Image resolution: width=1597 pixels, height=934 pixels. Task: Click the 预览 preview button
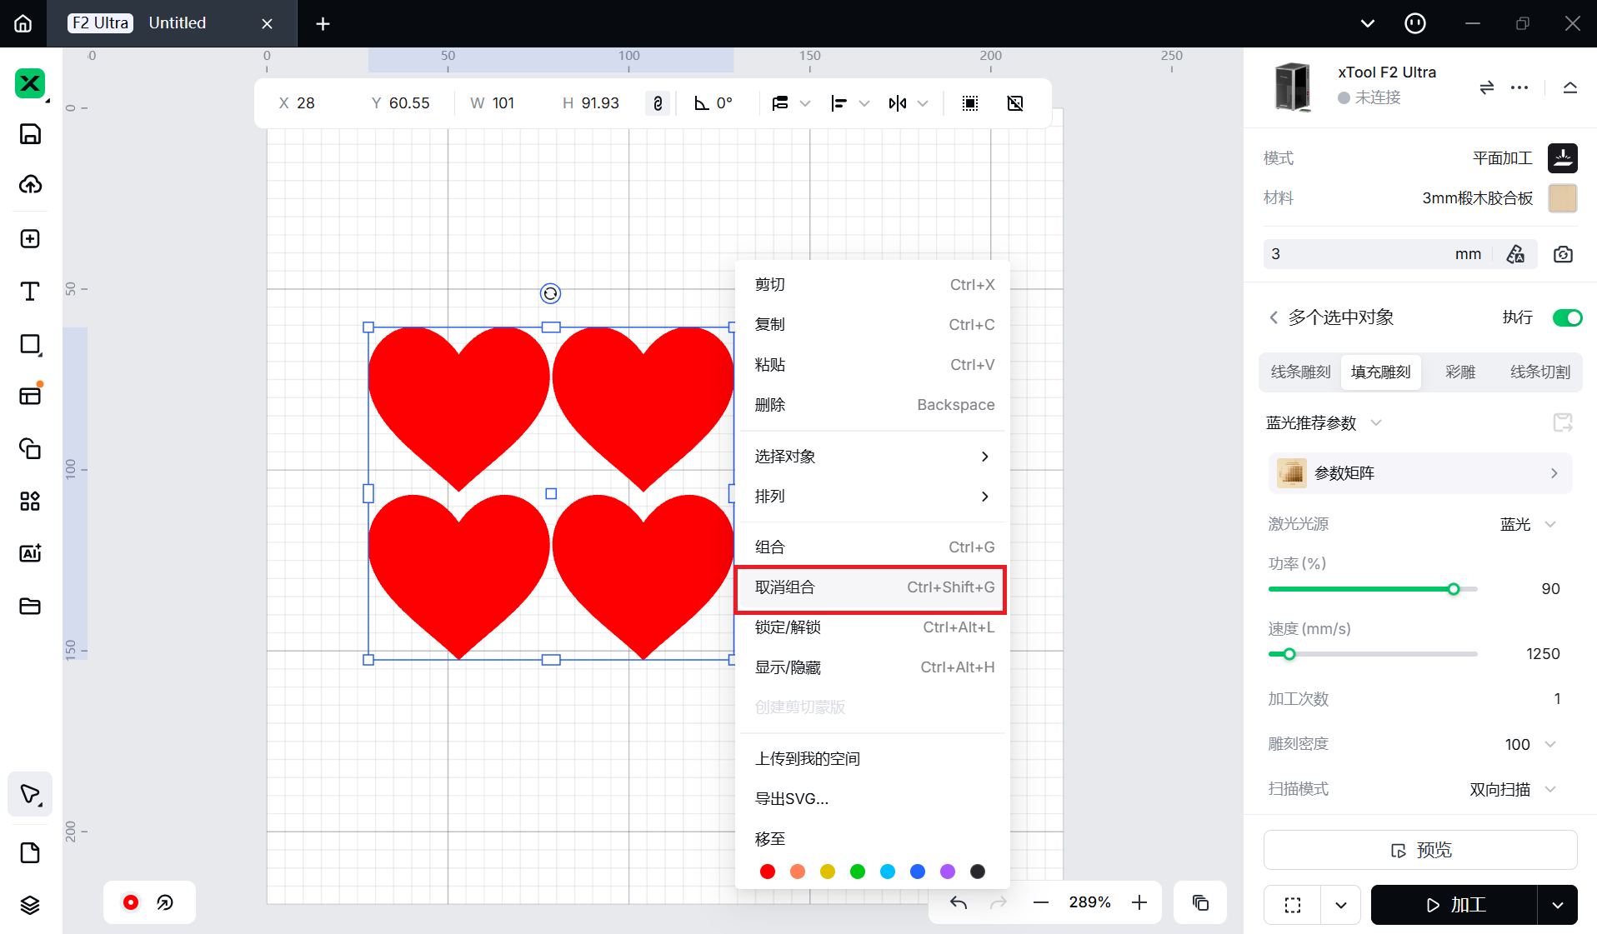click(1420, 850)
